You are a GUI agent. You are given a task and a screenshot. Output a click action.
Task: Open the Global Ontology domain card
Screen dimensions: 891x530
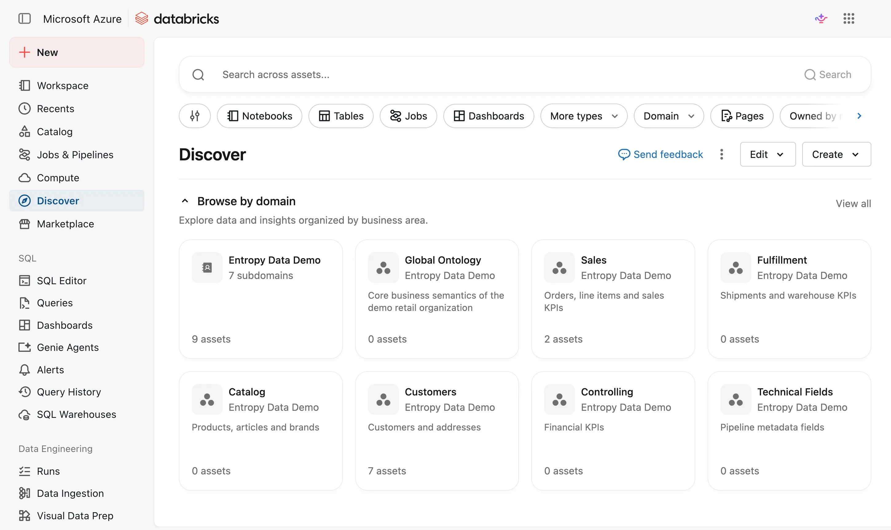(x=437, y=299)
